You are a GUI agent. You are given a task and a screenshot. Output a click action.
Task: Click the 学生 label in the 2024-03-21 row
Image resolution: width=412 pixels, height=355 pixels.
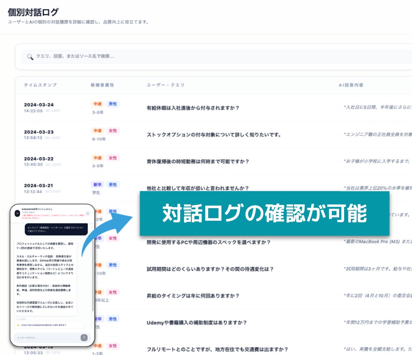pyautogui.click(x=96, y=193)
